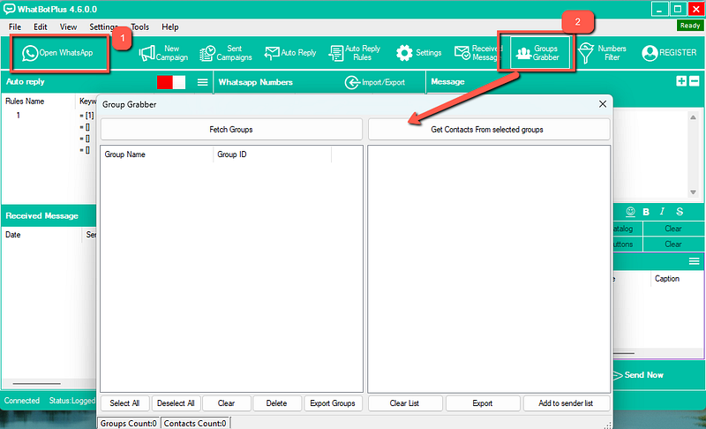Click Send Now
706x429 pixels.
click(638, 375)
